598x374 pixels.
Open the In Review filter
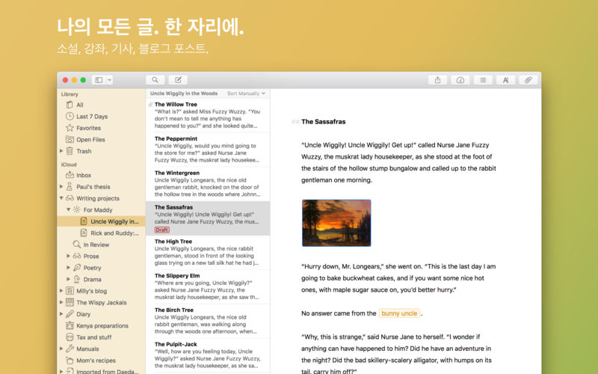coord(96,245)
